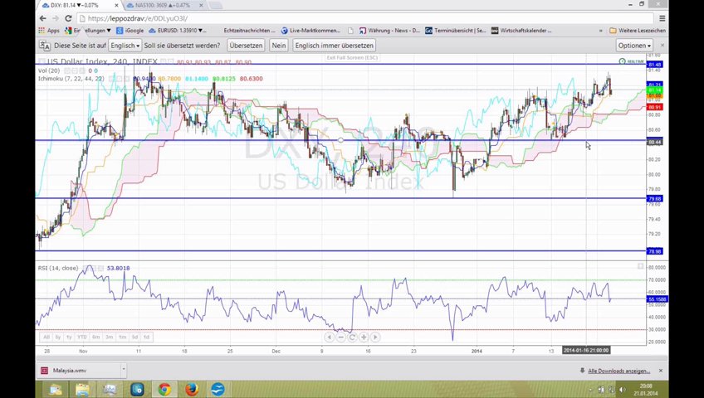
Task: Open Alle Downloads anzeigen link
Action: 618,371
